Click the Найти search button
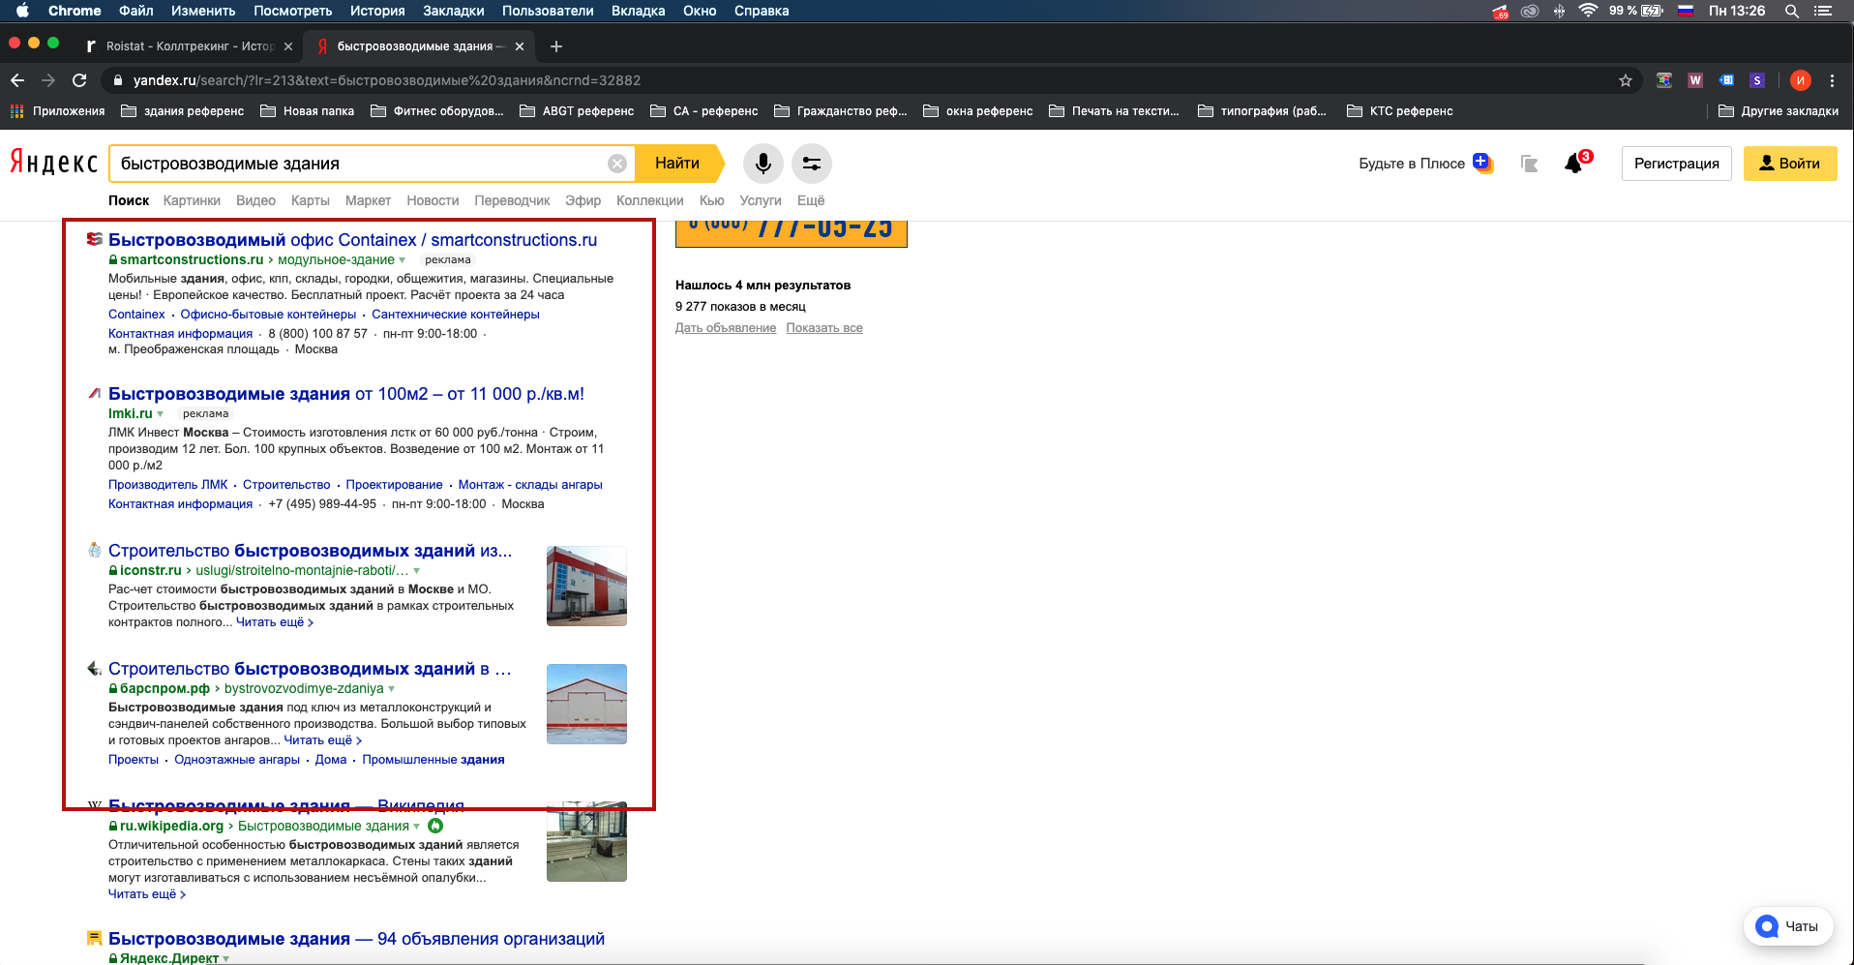The image size is (1854, 965). (678, 164)
